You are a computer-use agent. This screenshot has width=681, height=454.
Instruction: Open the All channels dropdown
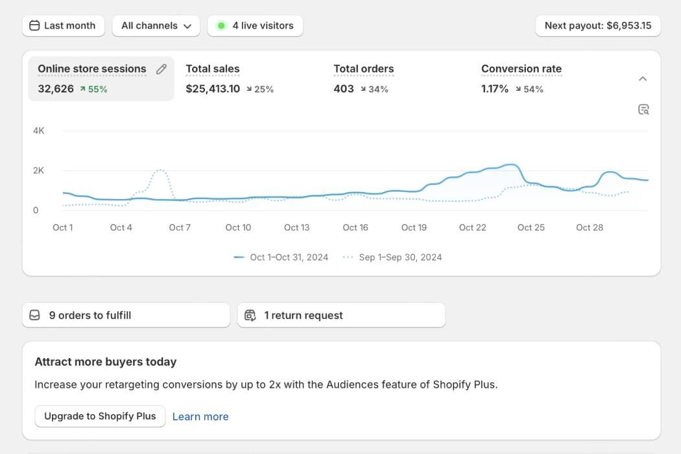156,26
